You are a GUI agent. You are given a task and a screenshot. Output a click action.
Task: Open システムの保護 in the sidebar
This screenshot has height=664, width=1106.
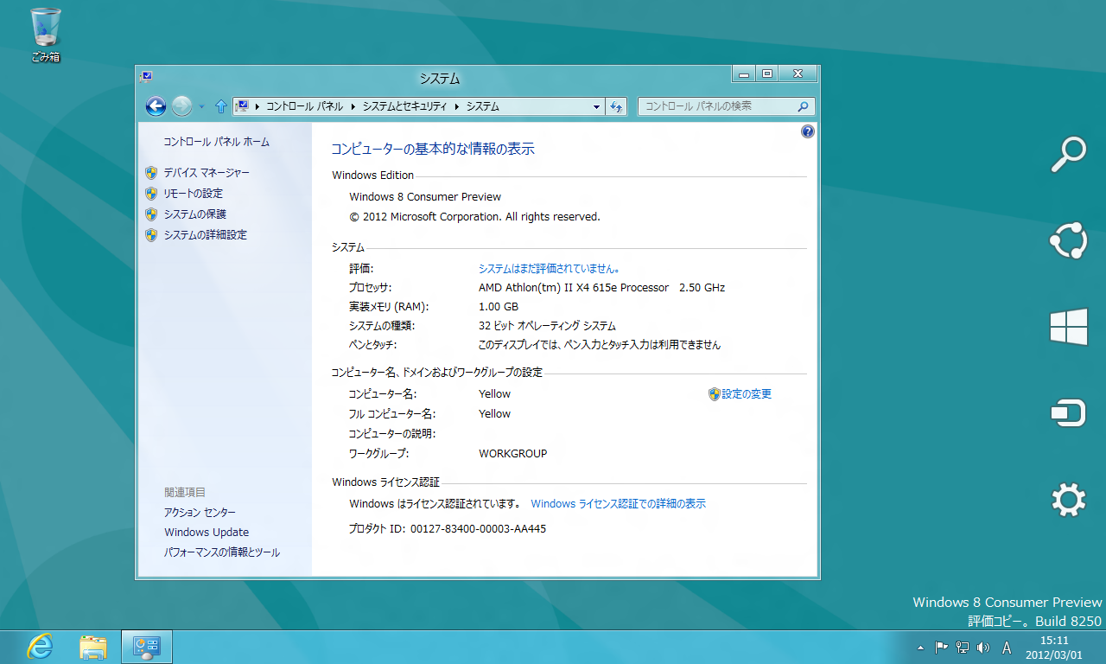point(195,214)
